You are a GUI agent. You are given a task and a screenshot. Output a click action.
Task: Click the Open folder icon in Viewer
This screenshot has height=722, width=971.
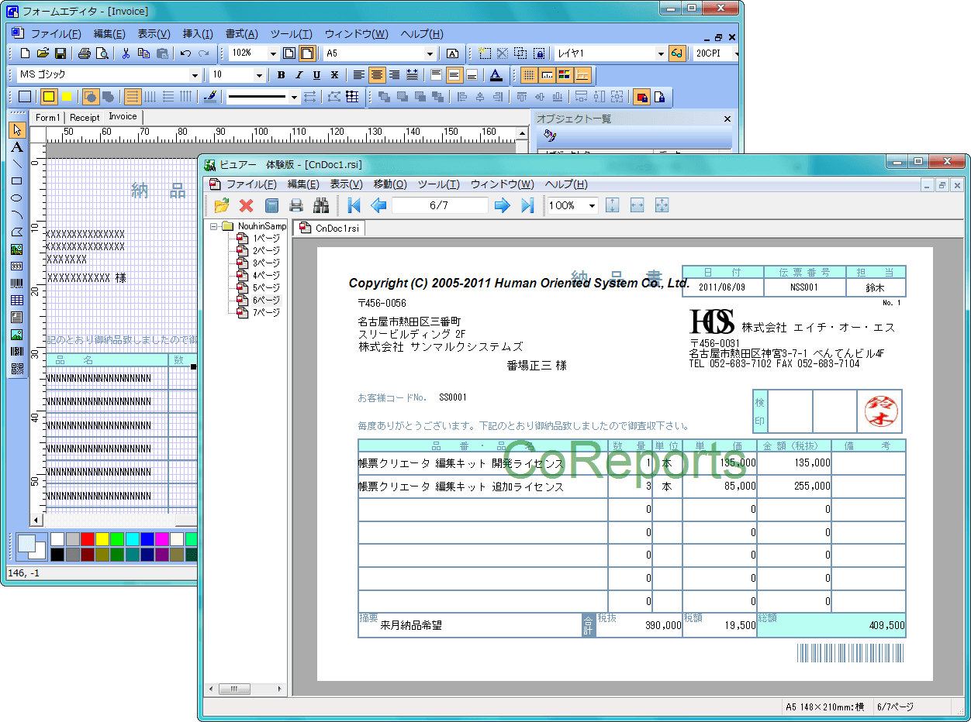coord(222,205)
